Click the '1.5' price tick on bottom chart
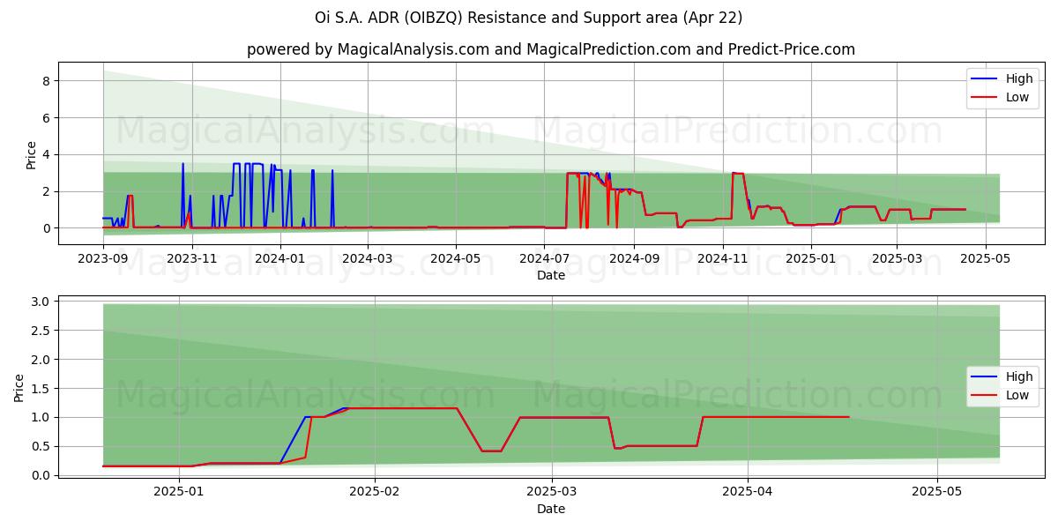 click(x=41, y=389)
